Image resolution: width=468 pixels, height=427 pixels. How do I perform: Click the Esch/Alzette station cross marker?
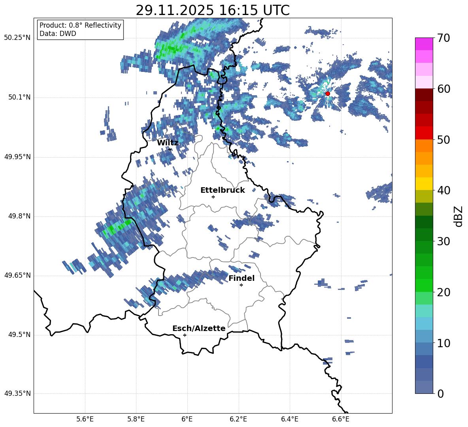click(x=185, y=335)
